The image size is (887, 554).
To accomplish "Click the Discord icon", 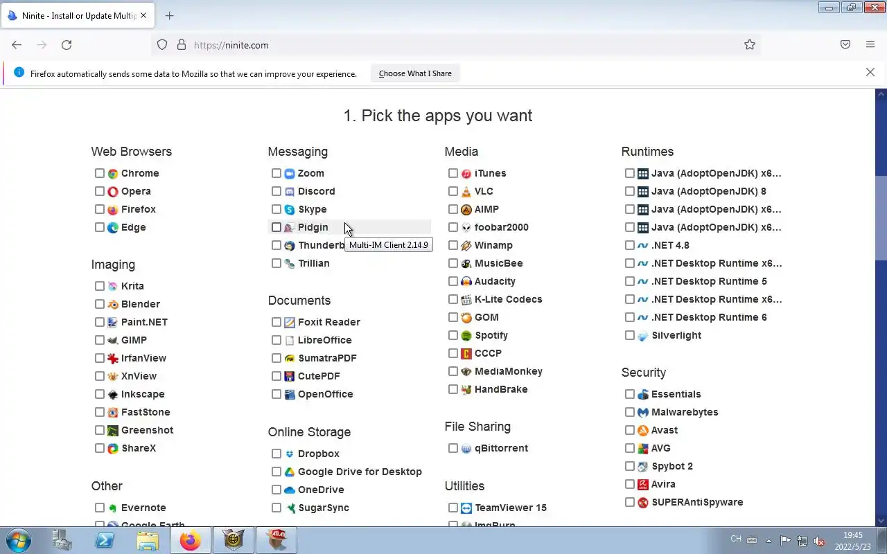I will [290, 191].
